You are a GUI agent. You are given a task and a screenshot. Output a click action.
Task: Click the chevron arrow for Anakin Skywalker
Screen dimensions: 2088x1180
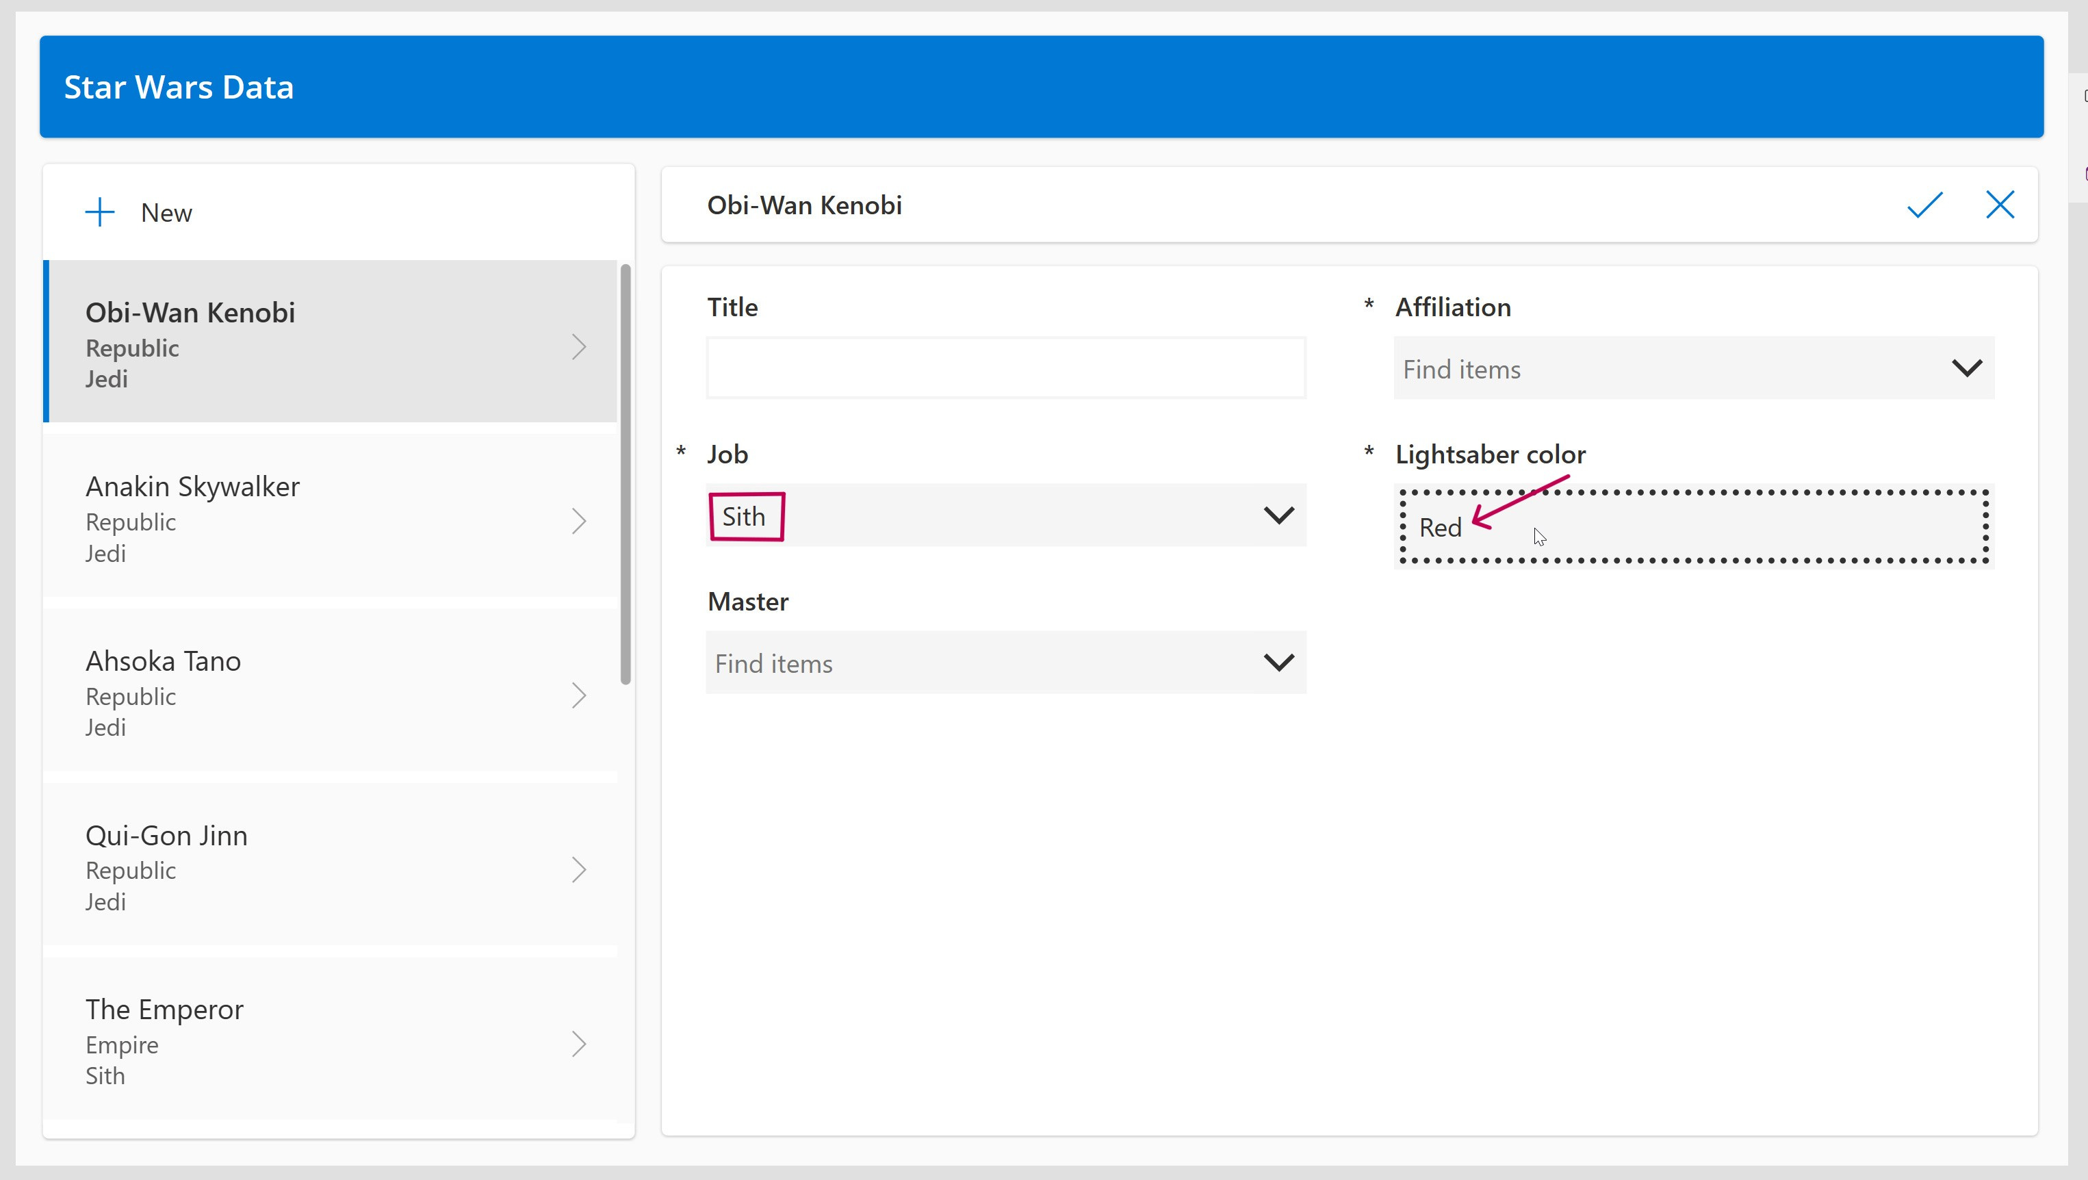579,521
